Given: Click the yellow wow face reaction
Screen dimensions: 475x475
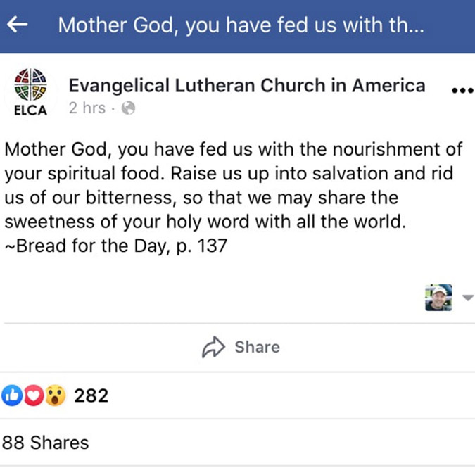Looking at the screenshot, I should pyautogui.click(x=55, y=395).
